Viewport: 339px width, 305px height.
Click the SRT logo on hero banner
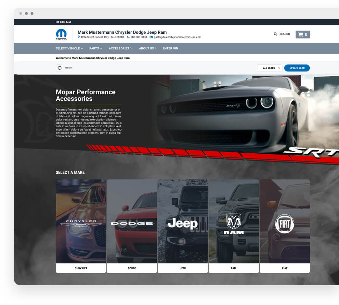pos(311,153)
